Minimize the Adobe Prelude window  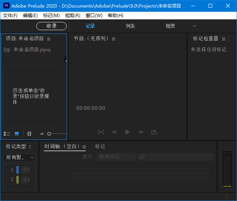click(193, 6)
